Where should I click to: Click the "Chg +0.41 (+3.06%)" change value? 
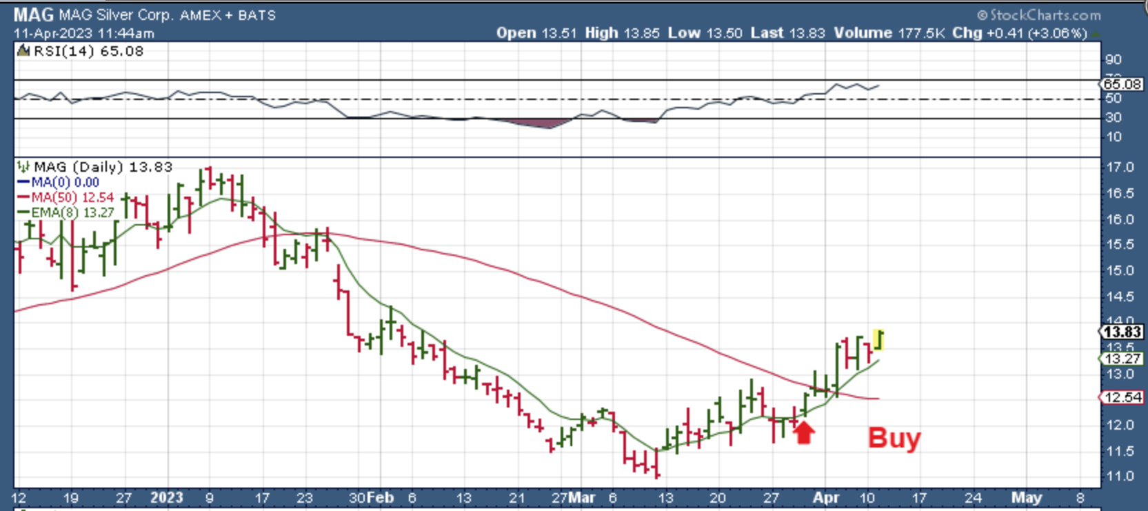pos(1020,33)
